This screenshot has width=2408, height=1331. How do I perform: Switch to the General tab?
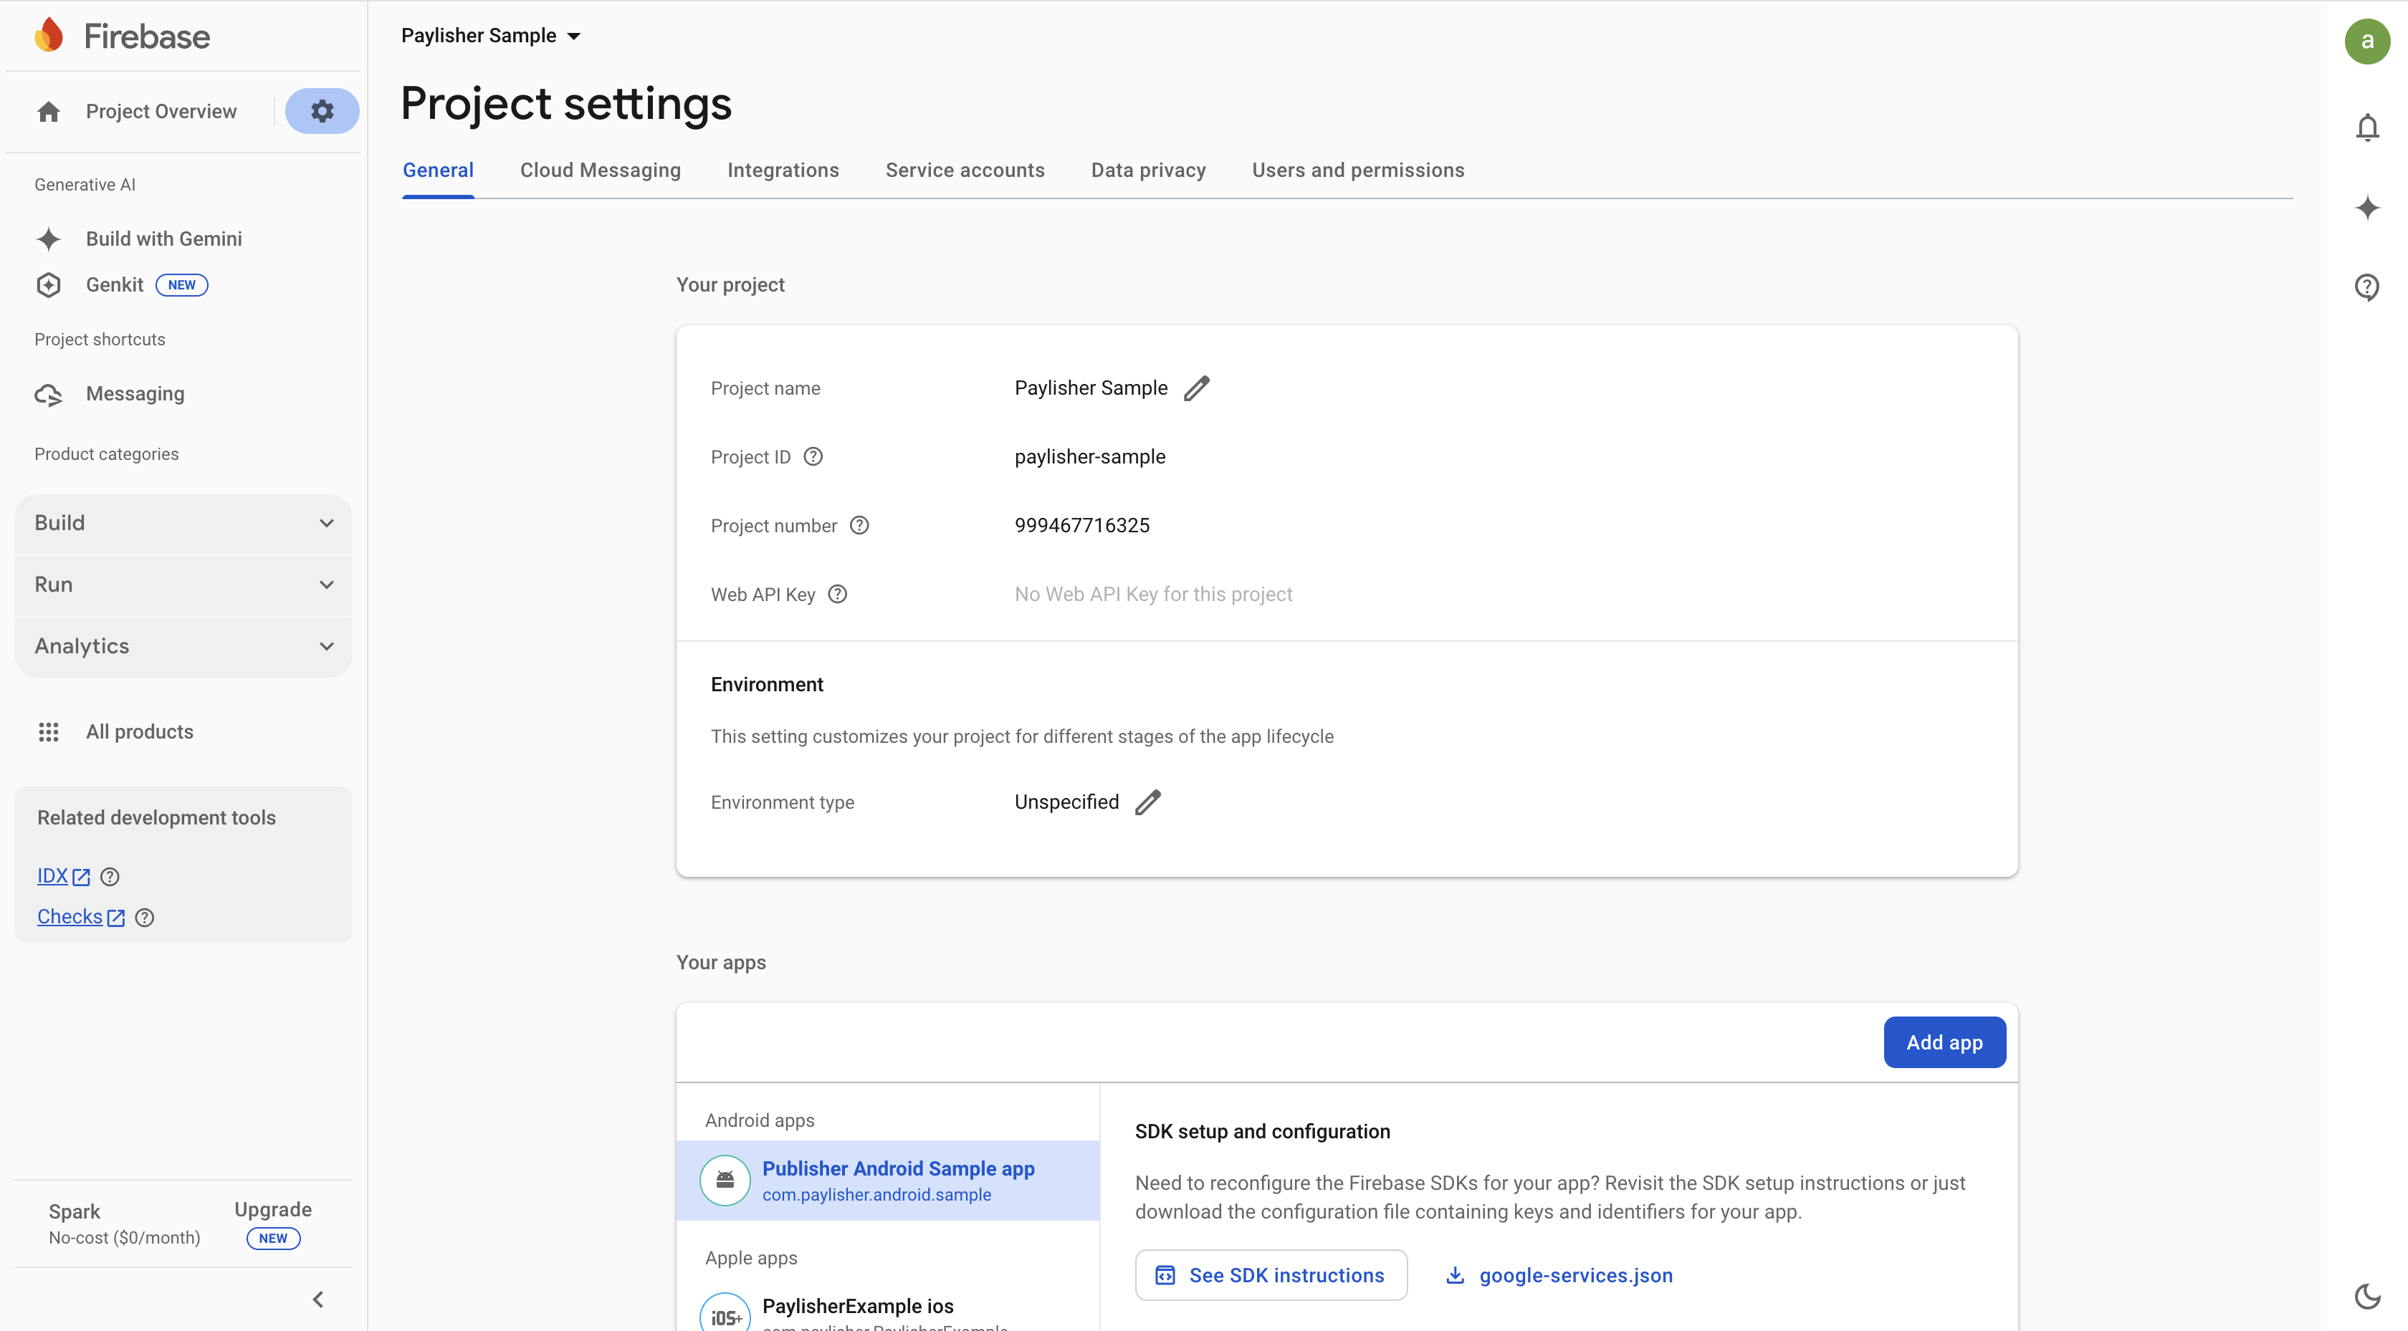coord(437,171)
